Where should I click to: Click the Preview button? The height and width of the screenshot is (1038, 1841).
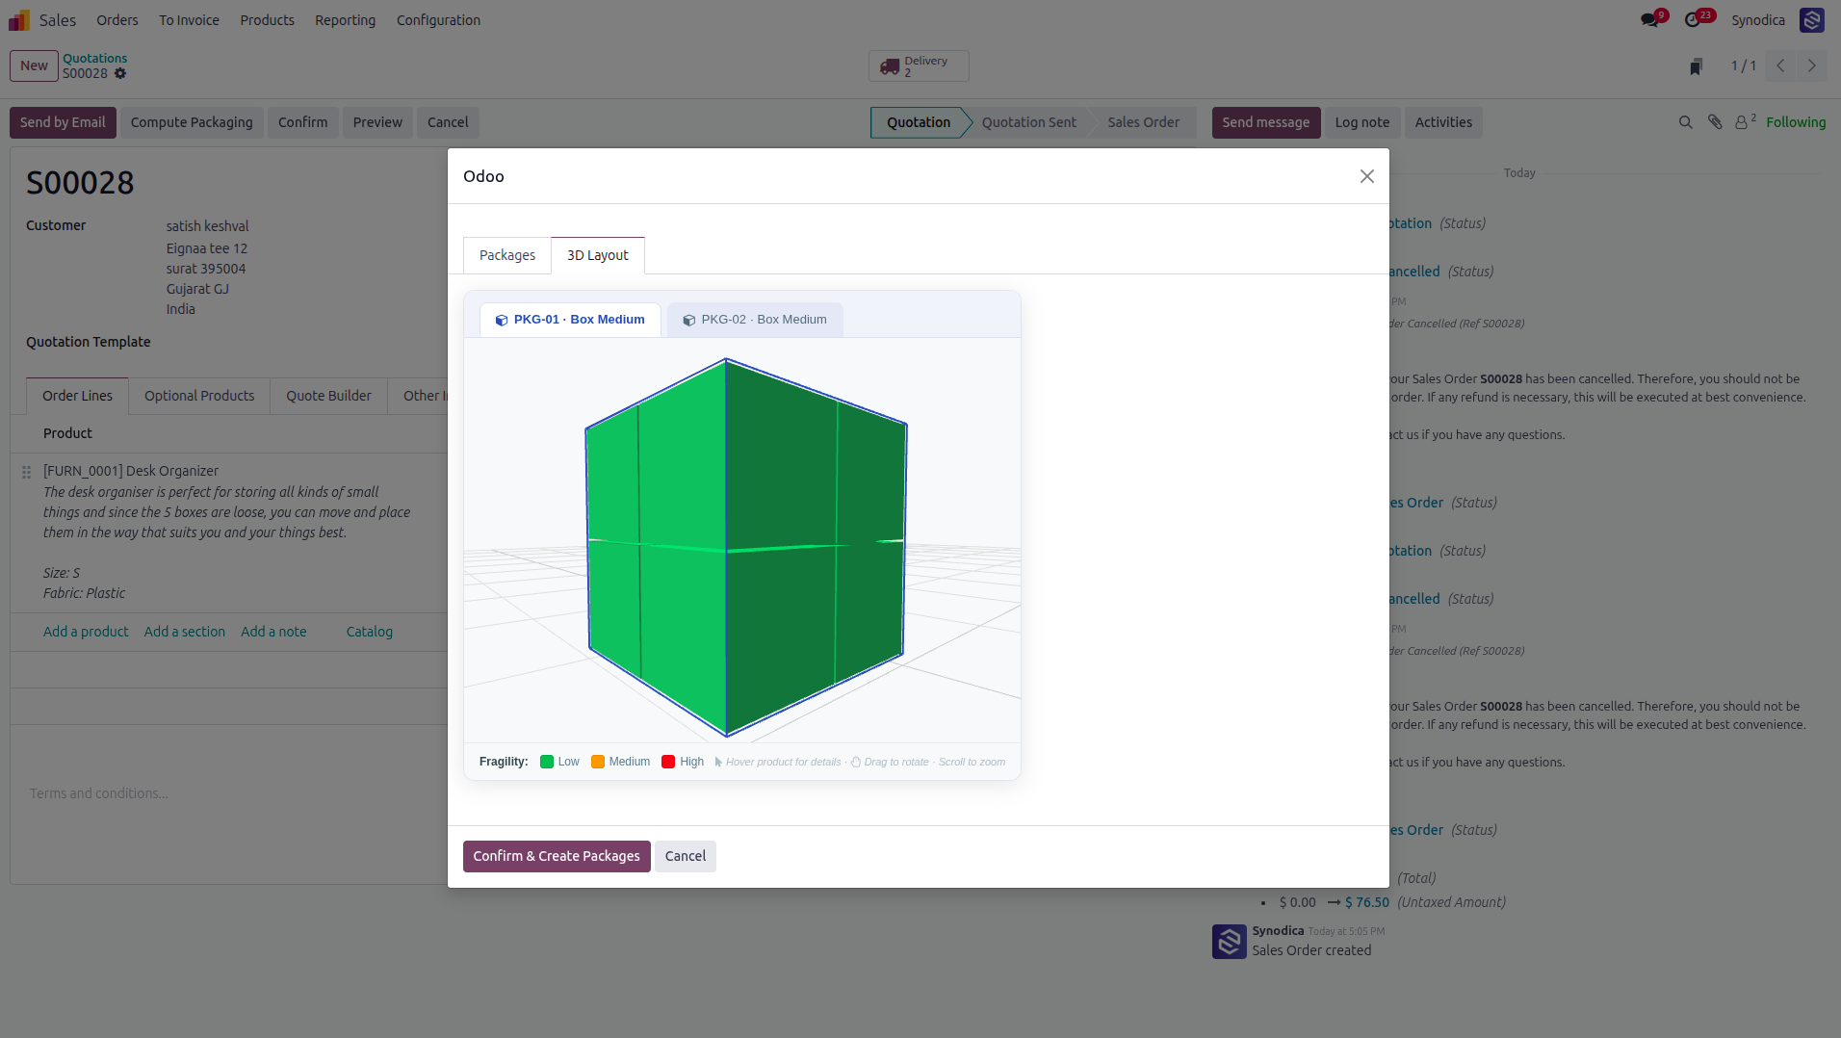(x=377, y=122)
